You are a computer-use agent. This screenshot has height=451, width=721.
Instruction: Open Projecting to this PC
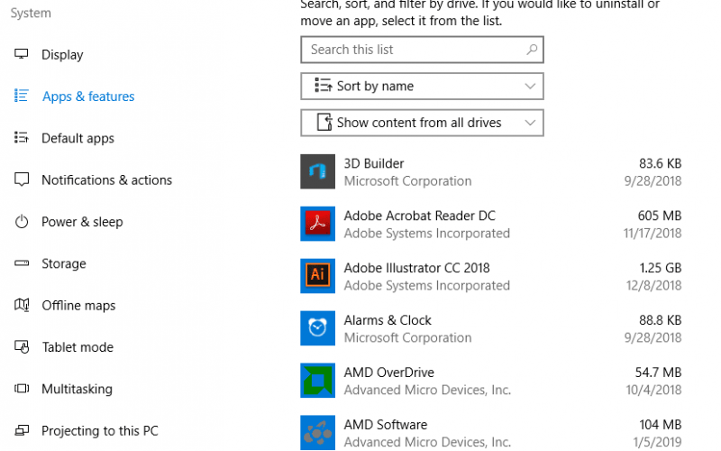coord(100,431)
